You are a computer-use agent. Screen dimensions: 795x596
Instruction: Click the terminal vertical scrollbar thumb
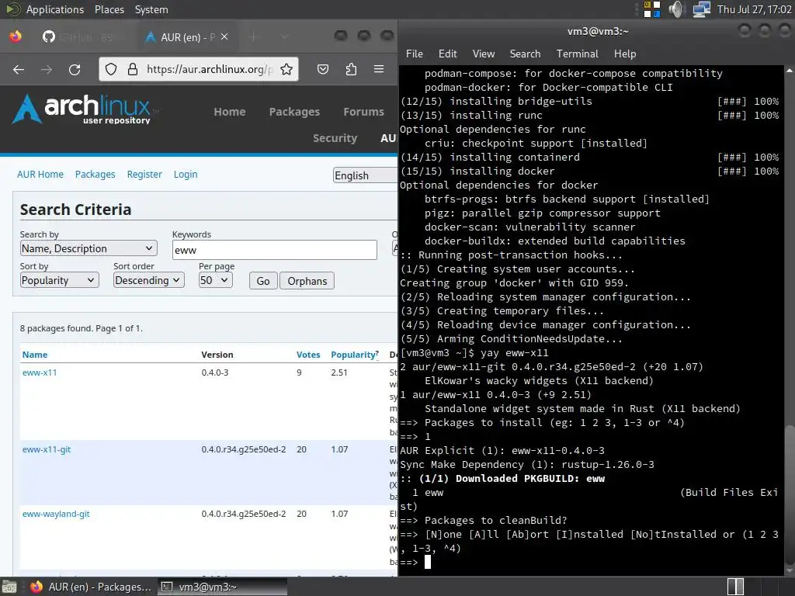(x=790, y=497)
